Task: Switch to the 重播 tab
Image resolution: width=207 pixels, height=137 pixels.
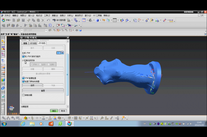Action: [25, 43]
